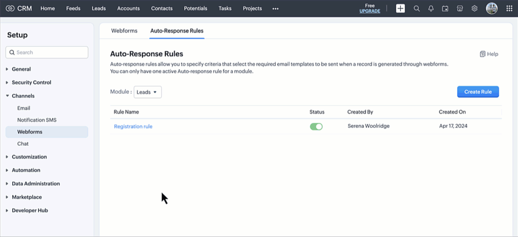
Task: Expand the Automation section in the sidebar
Action: 26,170
